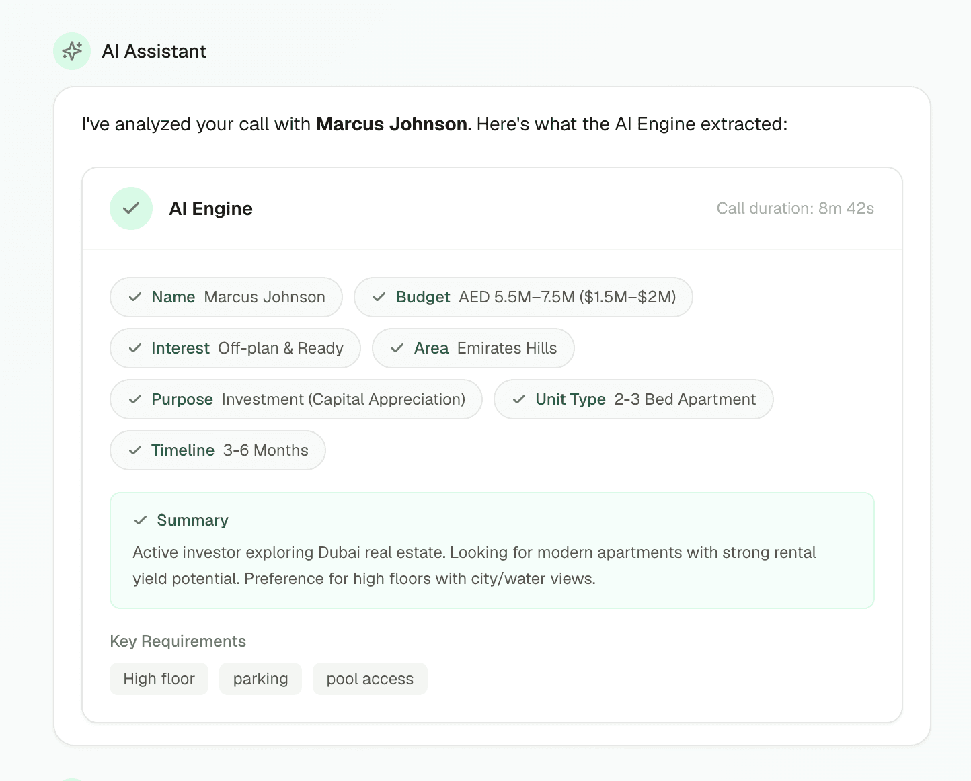Toggle the Interest Off-plan & Ready chip
971x781 pixels.
(235, 348)
